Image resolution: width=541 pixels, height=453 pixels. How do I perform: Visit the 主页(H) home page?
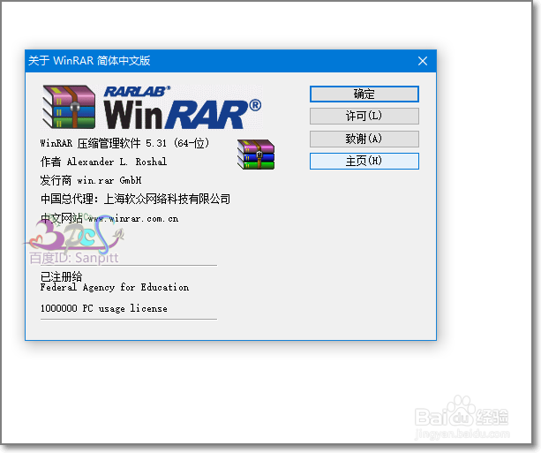point(364,162)
